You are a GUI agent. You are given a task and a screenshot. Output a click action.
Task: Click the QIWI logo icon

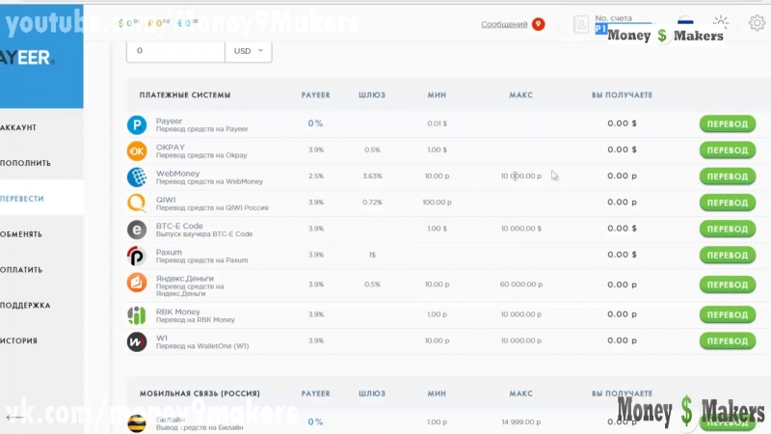coord(137,203)
